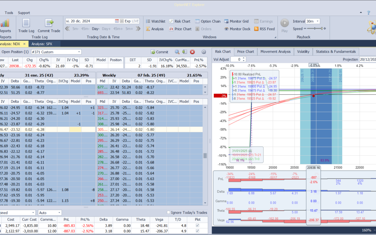Uncheck the Plot checkbox in second row

point(198,232)
